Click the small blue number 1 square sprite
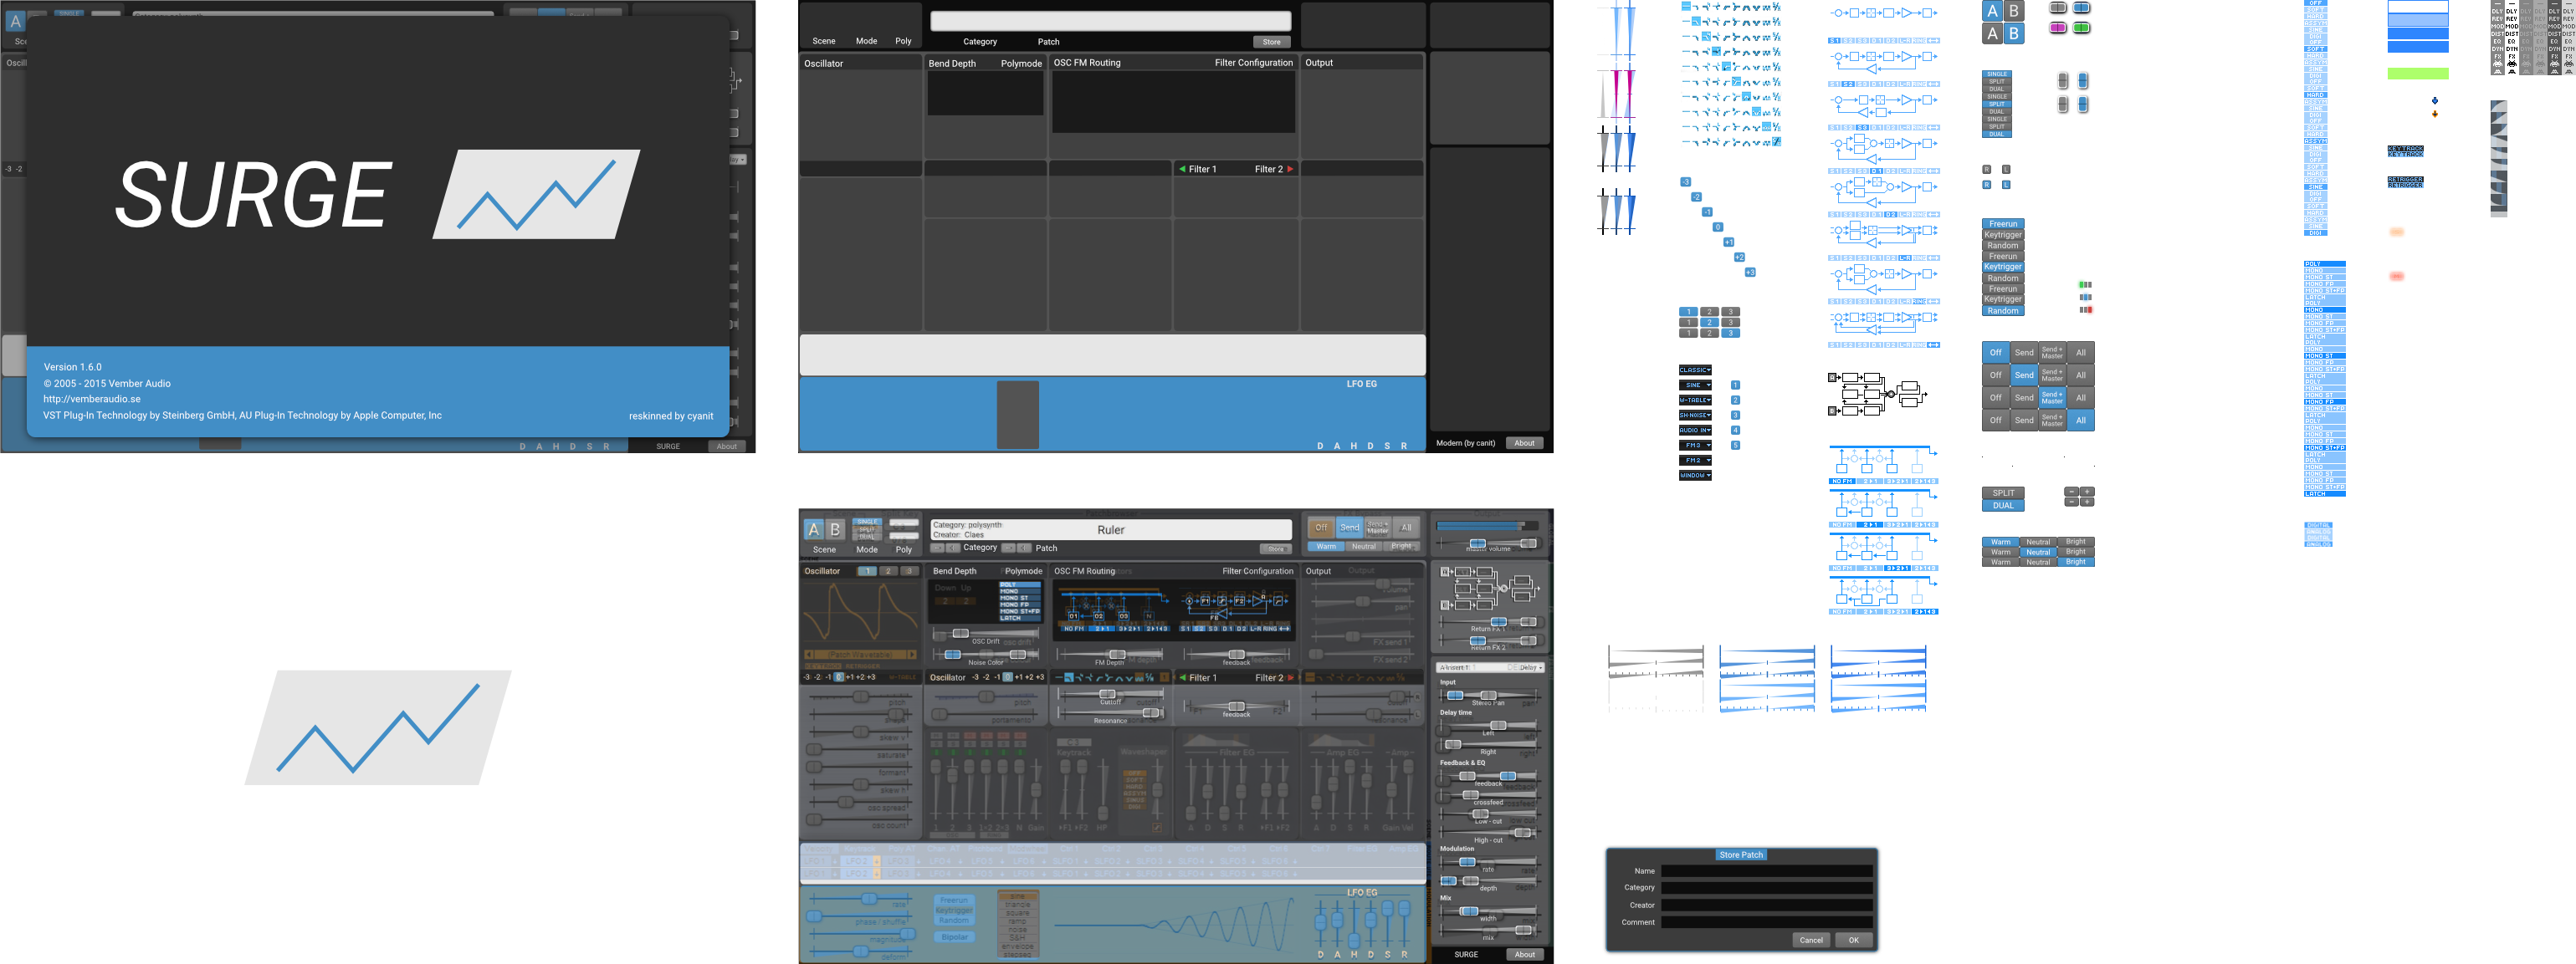 1736,385
